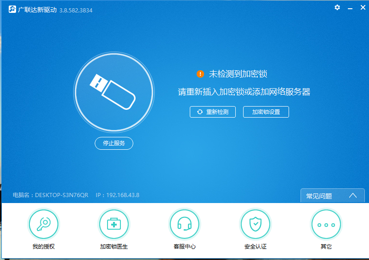Open 客服中心 headset icon
This screenshot has width=369, height=260.
(x=185, y=224)
